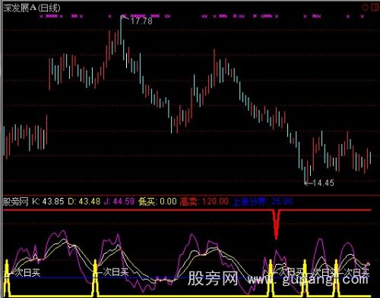Screen dimensions: 380x298
Task: Select the J: 44.59 indicator value
Action: coord(119,202)
